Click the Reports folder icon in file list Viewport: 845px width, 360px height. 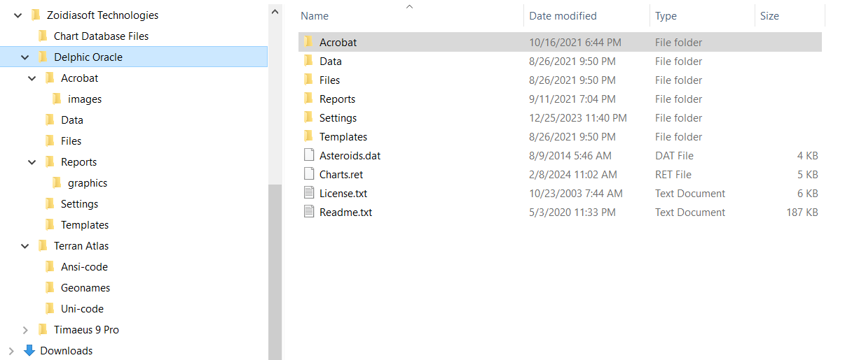point(308,99)
